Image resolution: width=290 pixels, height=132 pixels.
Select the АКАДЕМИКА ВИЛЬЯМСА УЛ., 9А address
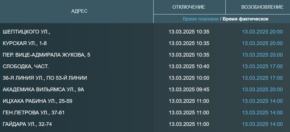pyautogui.click(x=43, y=90)
